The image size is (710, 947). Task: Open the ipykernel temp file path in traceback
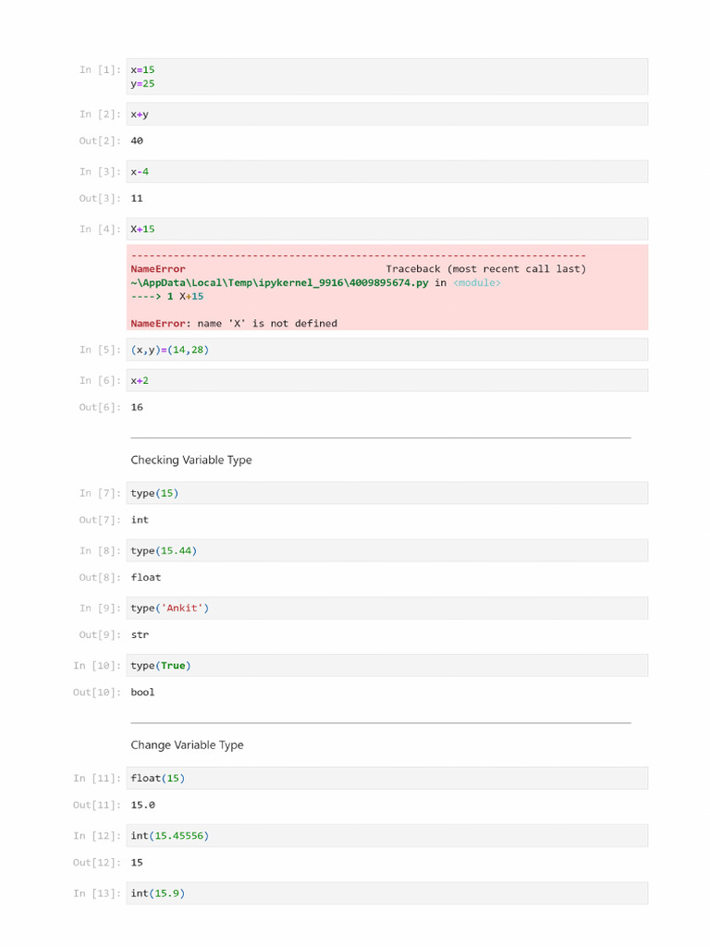[279, 283]
